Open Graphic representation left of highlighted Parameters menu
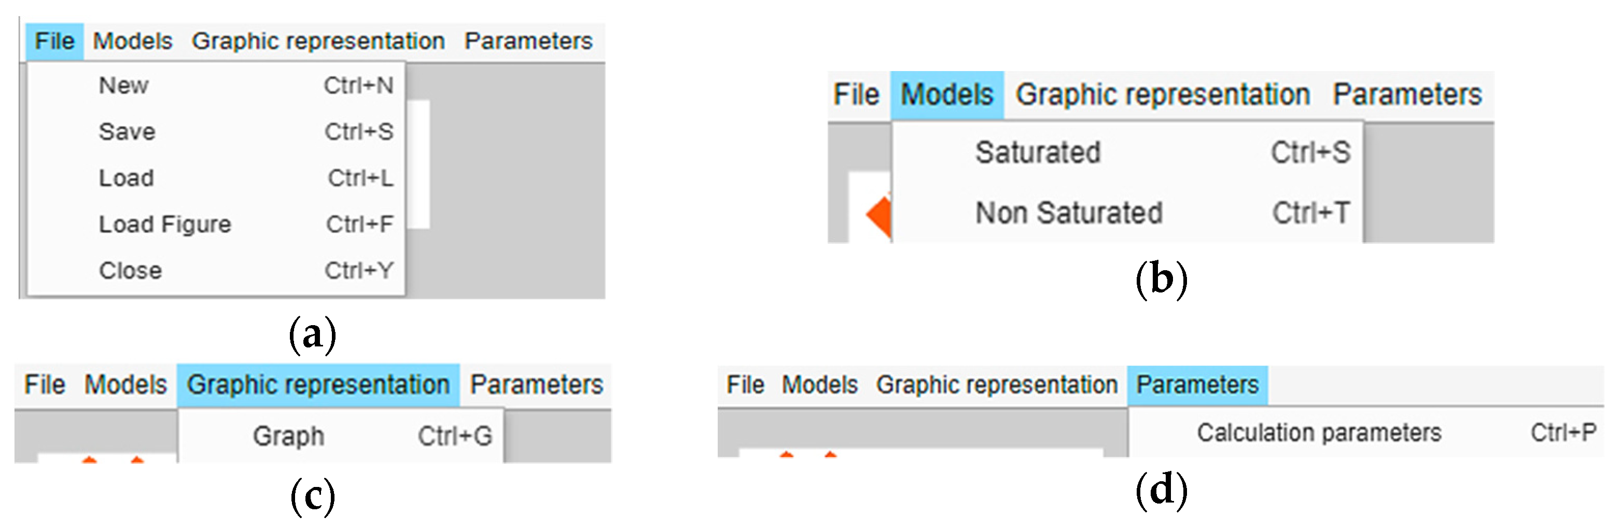Image resolution: width=1620 pixels, height=530 pixels. pos(996,385)
